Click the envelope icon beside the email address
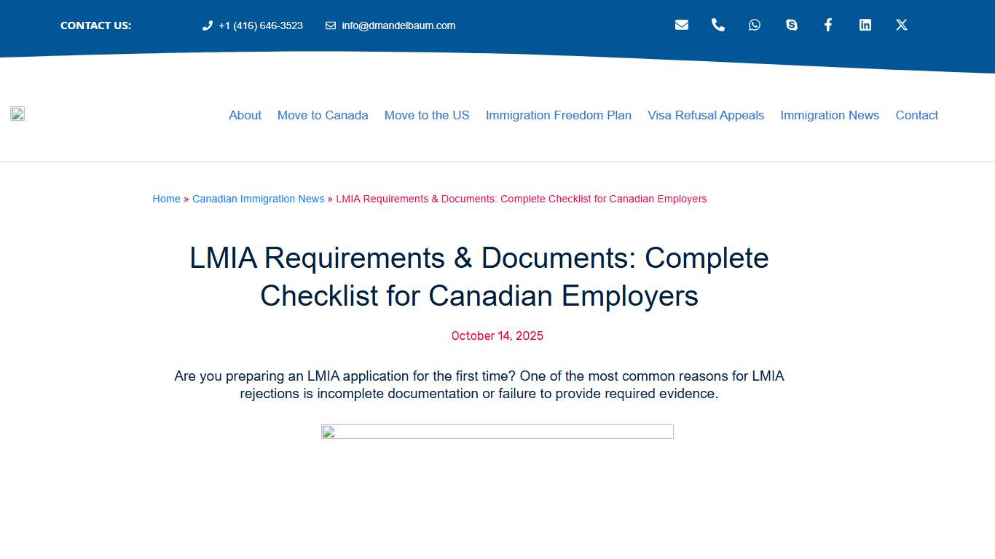995x559 pixels. point(330,25)
